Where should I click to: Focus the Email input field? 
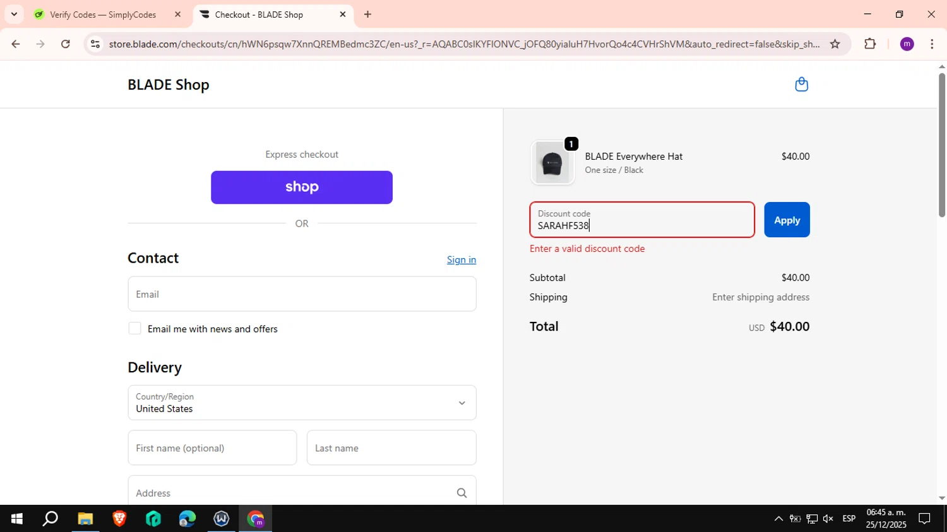coord(302,294)
